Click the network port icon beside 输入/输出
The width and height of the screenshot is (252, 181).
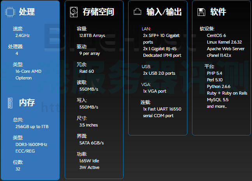137,12
